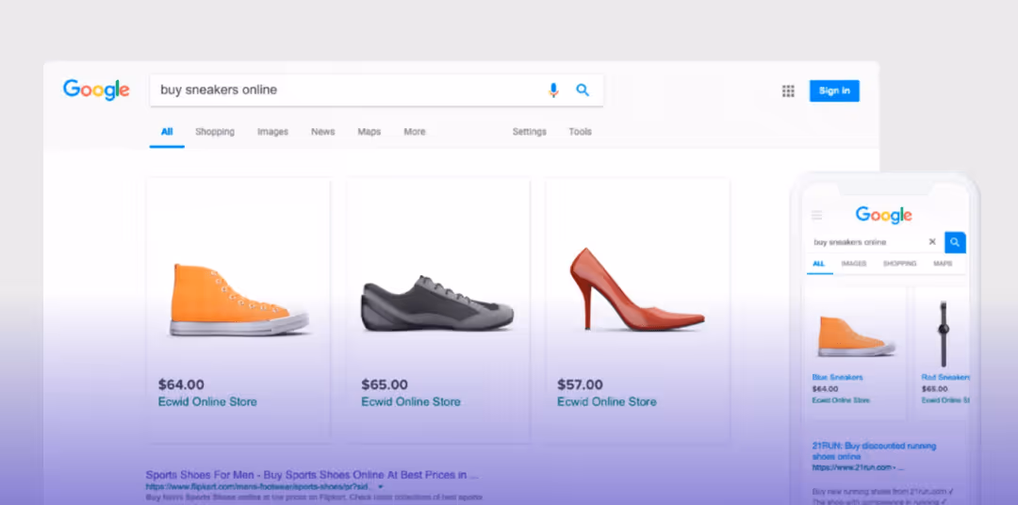This screenshot has height=505, width=1018.
Task: Switch to SHOPPING tab on phone
Action: pos(900,264)
